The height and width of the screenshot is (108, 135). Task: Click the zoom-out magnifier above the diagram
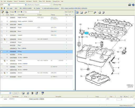point(85,12)
